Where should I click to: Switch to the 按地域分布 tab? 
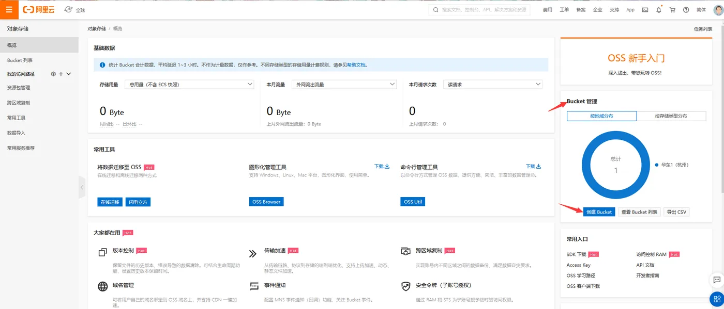601,116
